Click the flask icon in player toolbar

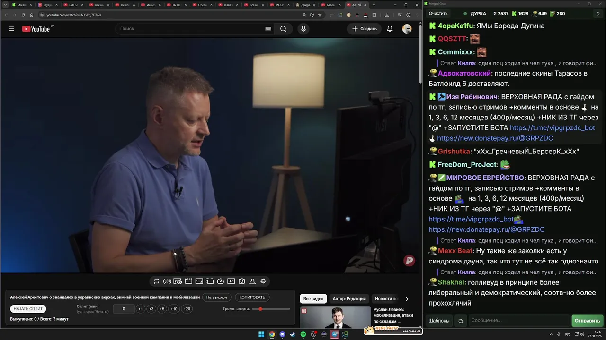pyautogui.click(x=252, y=281)
